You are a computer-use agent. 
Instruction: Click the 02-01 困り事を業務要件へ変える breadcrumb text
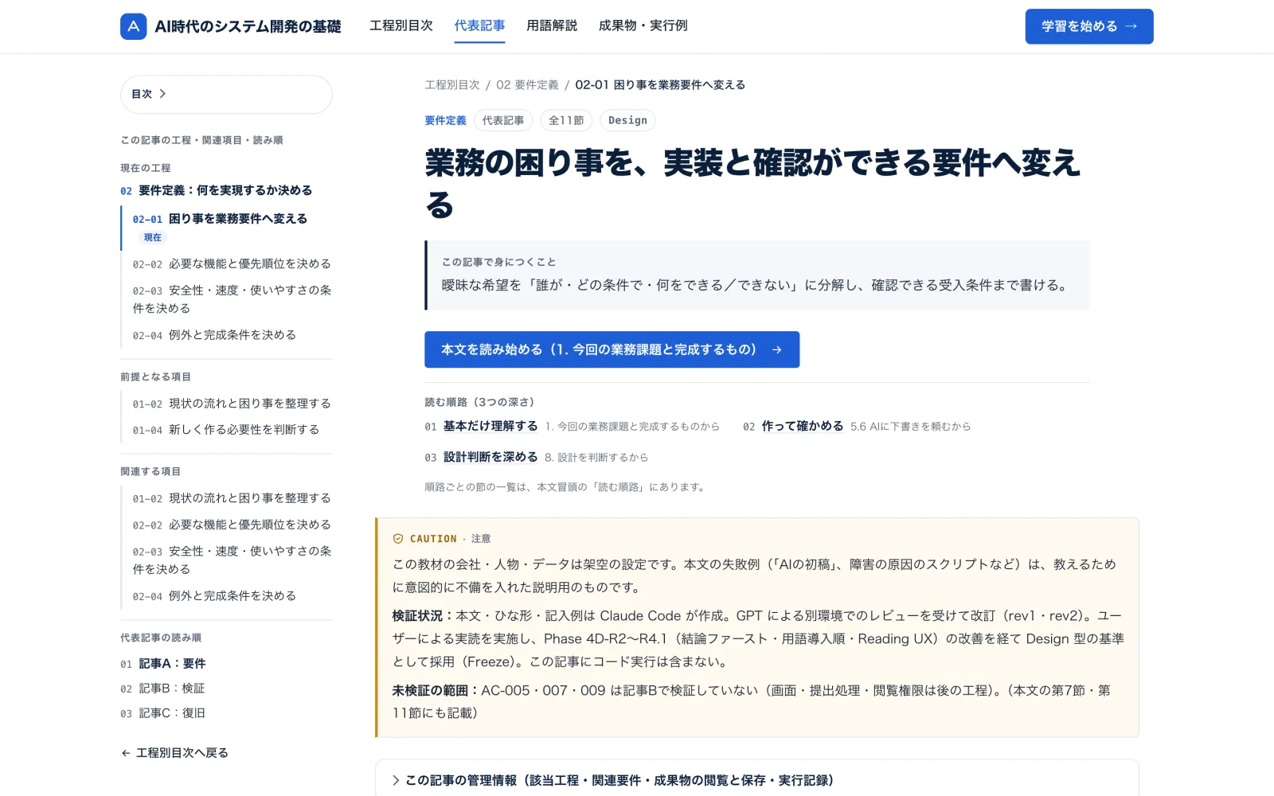click(660, 85)
